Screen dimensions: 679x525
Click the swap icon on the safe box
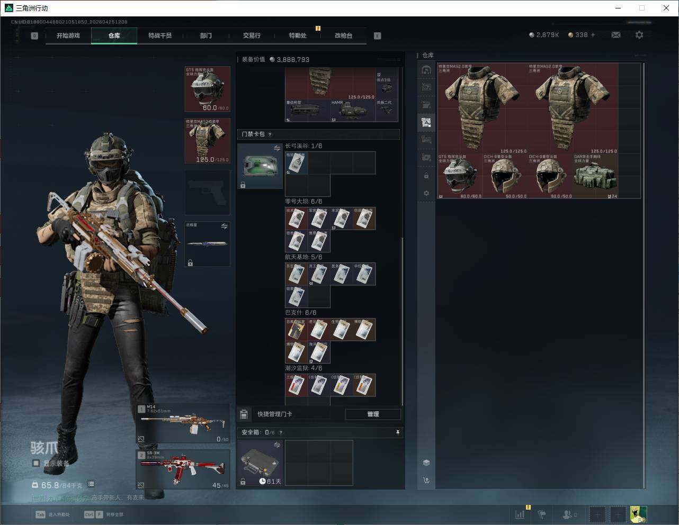(x=276, y=445)
